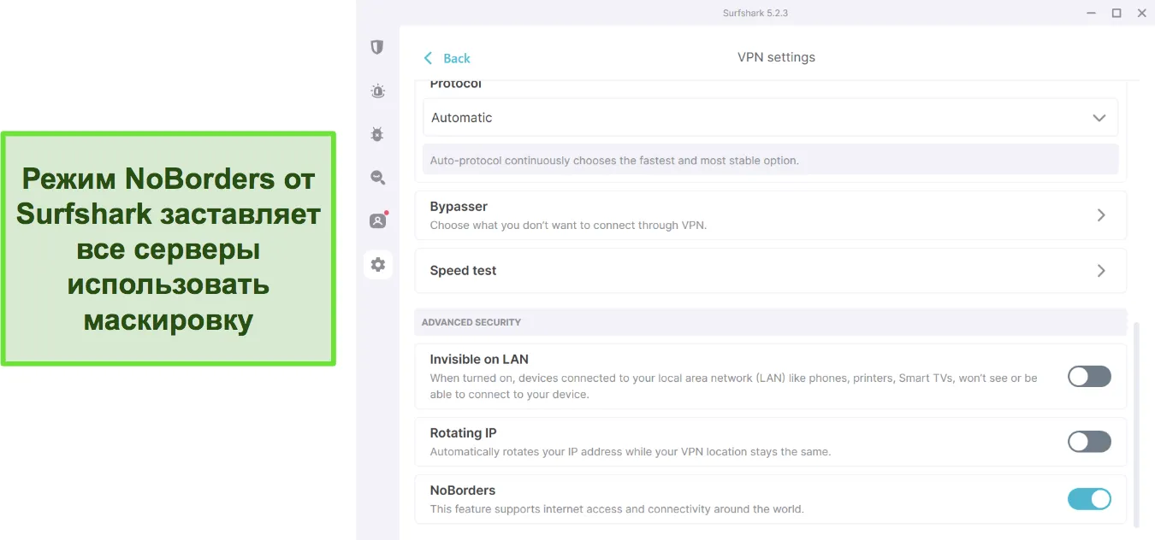Click the NoBorders feature label
The width and height of the screenshot is (1155, 540).
(463, 490)
